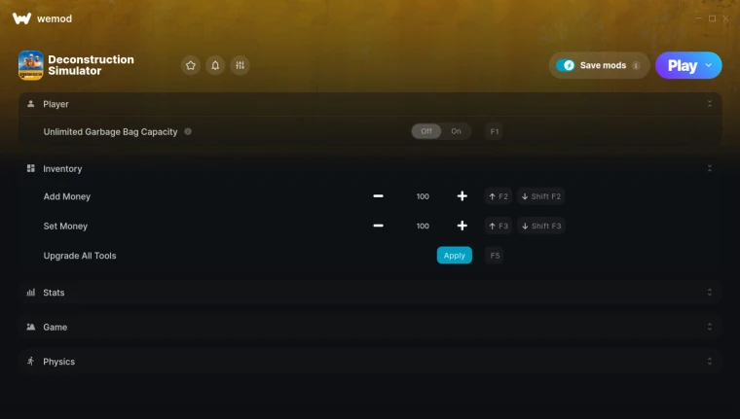
Task: Switch Unlimited Garbage Bag Capacity to Off
Action: [x=426, y=131]
